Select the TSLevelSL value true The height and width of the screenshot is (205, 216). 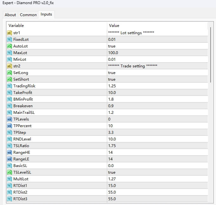(x=112, y=172)
